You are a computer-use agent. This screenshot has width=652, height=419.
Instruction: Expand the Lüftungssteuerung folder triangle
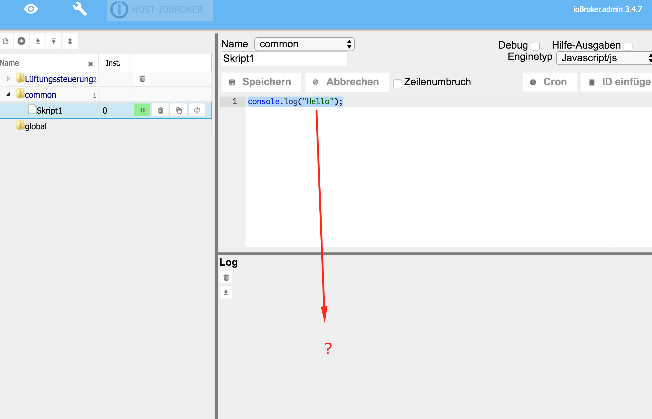click(9, 79)
